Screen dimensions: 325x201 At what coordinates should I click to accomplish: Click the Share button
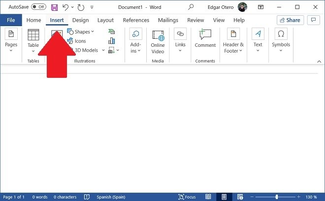click(290, 20)
